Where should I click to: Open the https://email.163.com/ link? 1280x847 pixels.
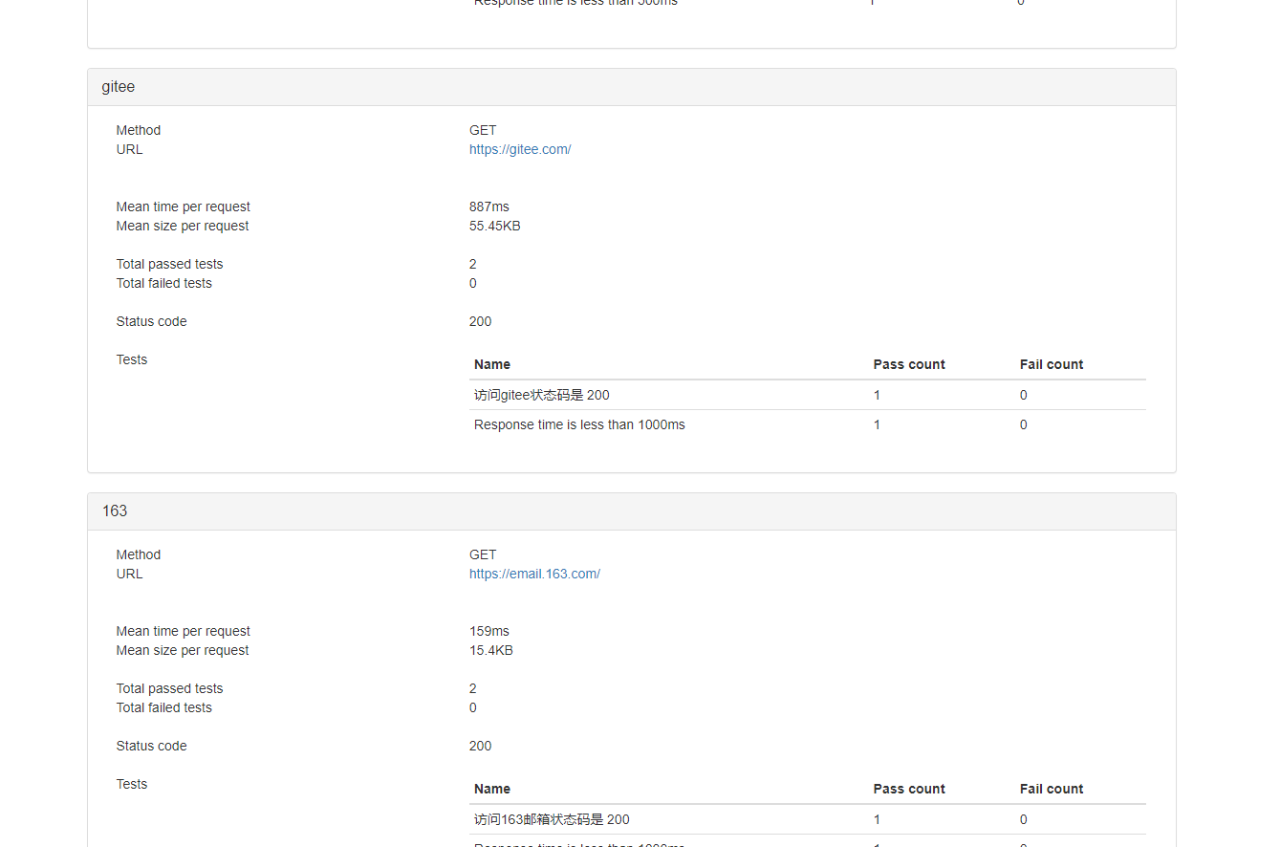[534, 574]
